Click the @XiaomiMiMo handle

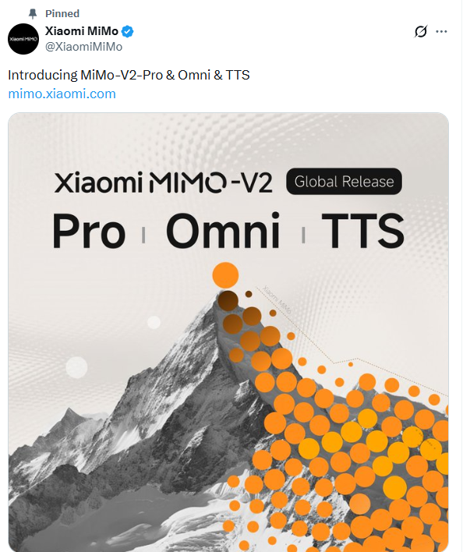(x=83, y=47)
